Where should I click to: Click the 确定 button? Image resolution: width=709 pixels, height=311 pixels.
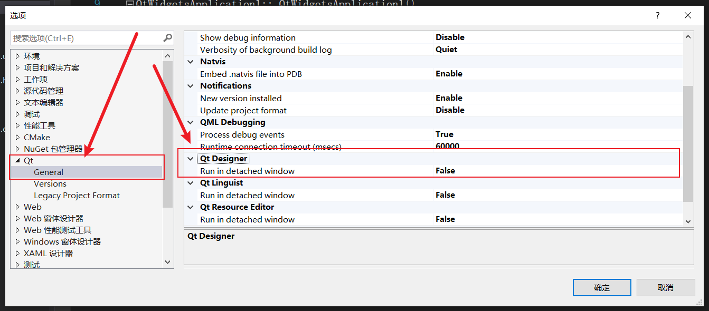(602, 287)
